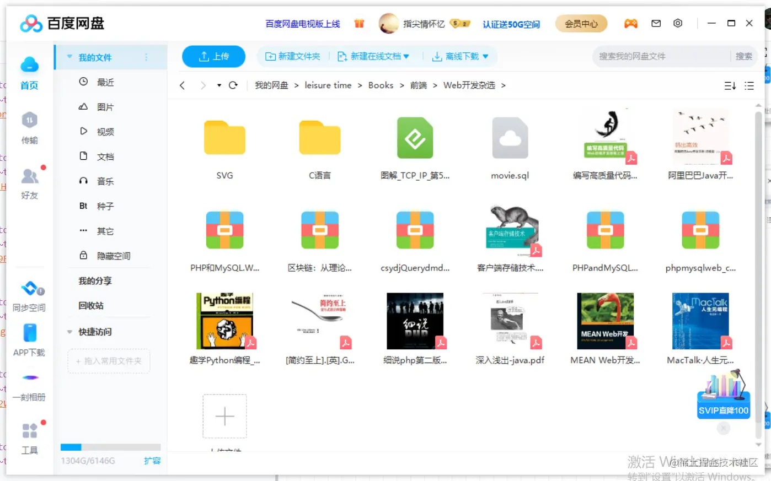Image resolution: width=771 pixels, height=481 pixels.
Task: Go forward with the right arrow
Action: 203,85
